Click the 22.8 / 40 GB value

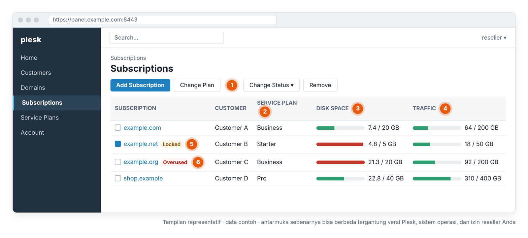coord(386,178)
